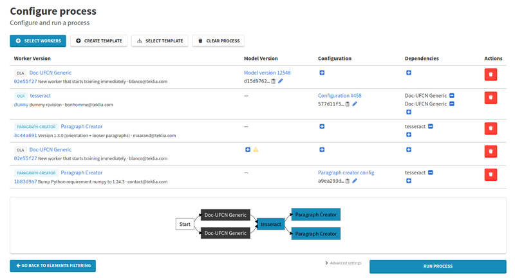This screenshot has width=515, height=278.
Task: Copy a9ea293d configuration id
Action: coord(347,181)
